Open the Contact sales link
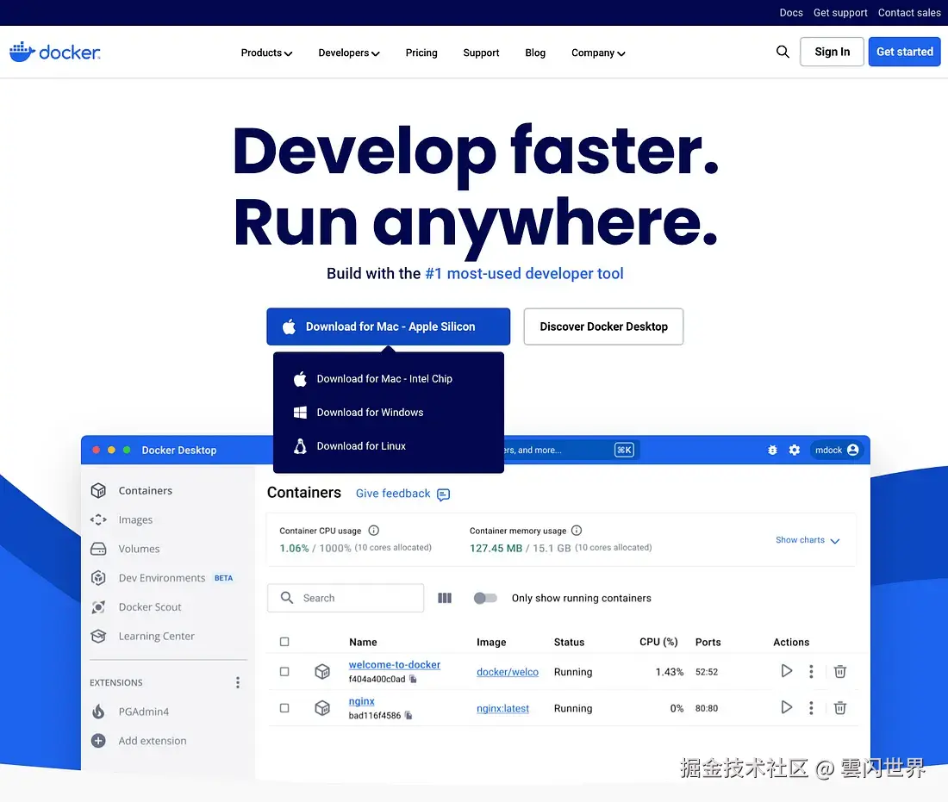Image resolution: width=948 pixels, height=802 pixels. [909, 13]
